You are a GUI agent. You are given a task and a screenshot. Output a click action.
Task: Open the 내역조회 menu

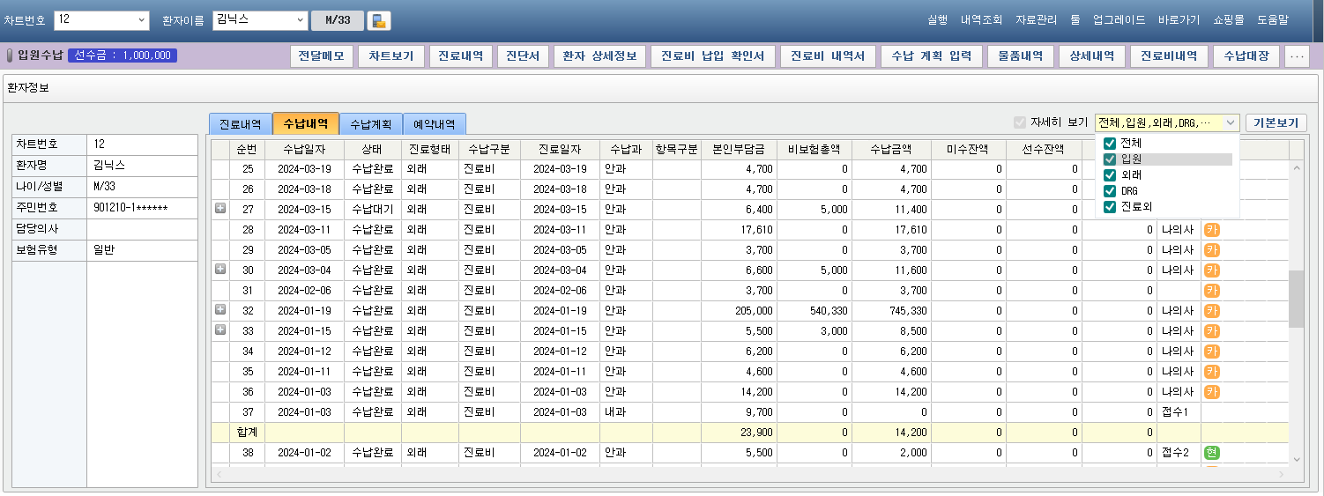coord(982,19)
